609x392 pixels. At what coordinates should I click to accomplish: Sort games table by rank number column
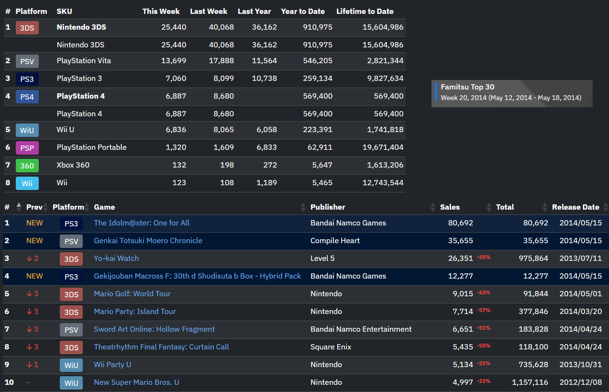[x=13, y=207]
